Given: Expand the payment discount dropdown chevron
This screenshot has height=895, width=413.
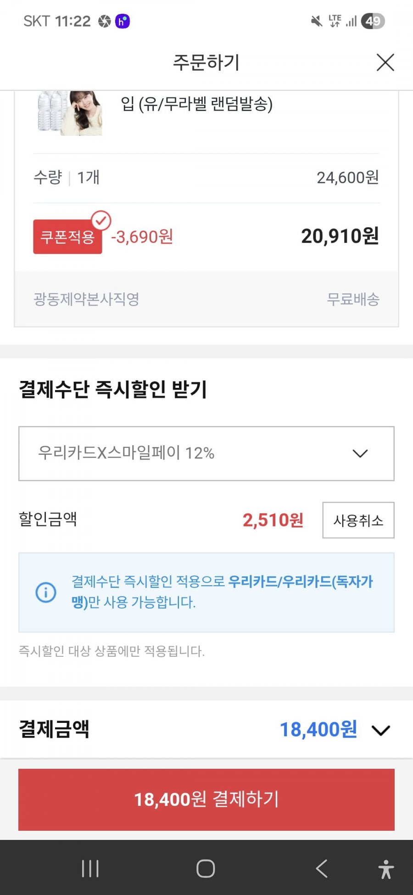Looking at the screenshot, I should point(360,453).
